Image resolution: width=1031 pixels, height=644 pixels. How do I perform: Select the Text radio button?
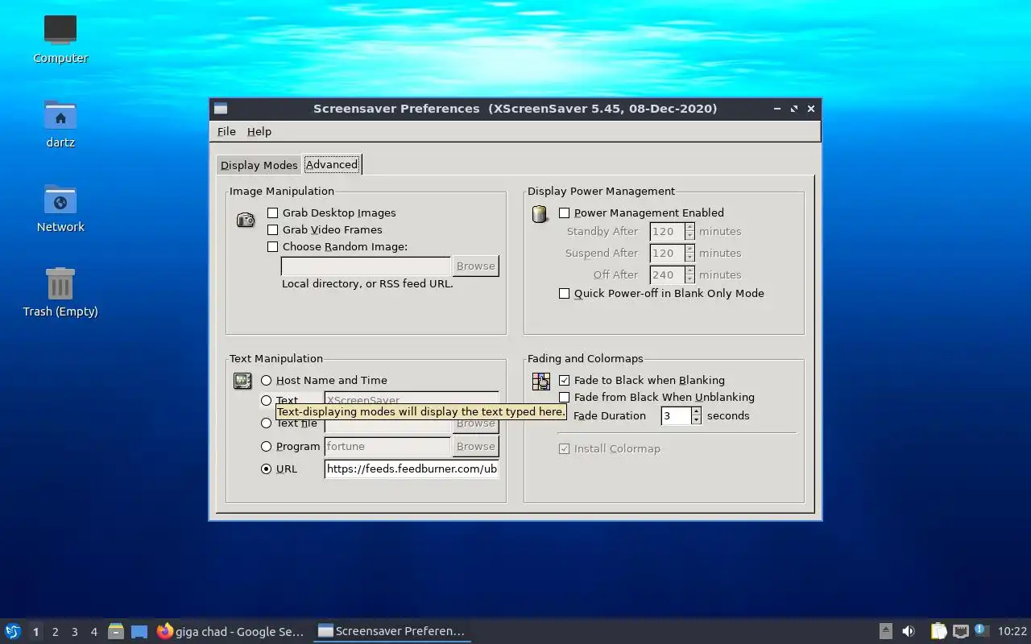[266, 401]
